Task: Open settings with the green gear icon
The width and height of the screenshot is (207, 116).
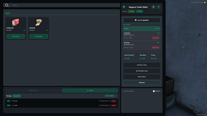Action: 153,7
